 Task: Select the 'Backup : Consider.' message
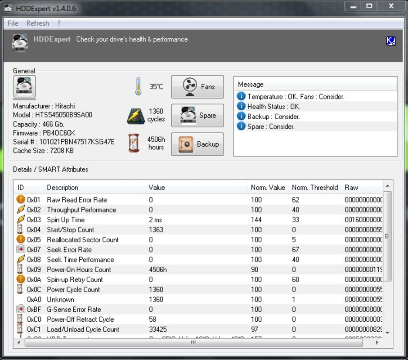pos(273,117)
